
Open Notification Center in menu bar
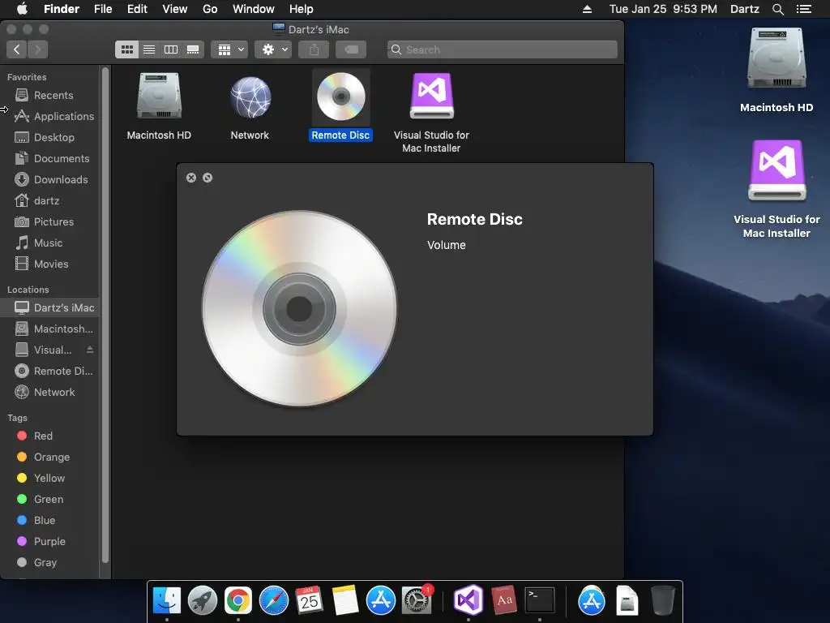tap(803, 9)
